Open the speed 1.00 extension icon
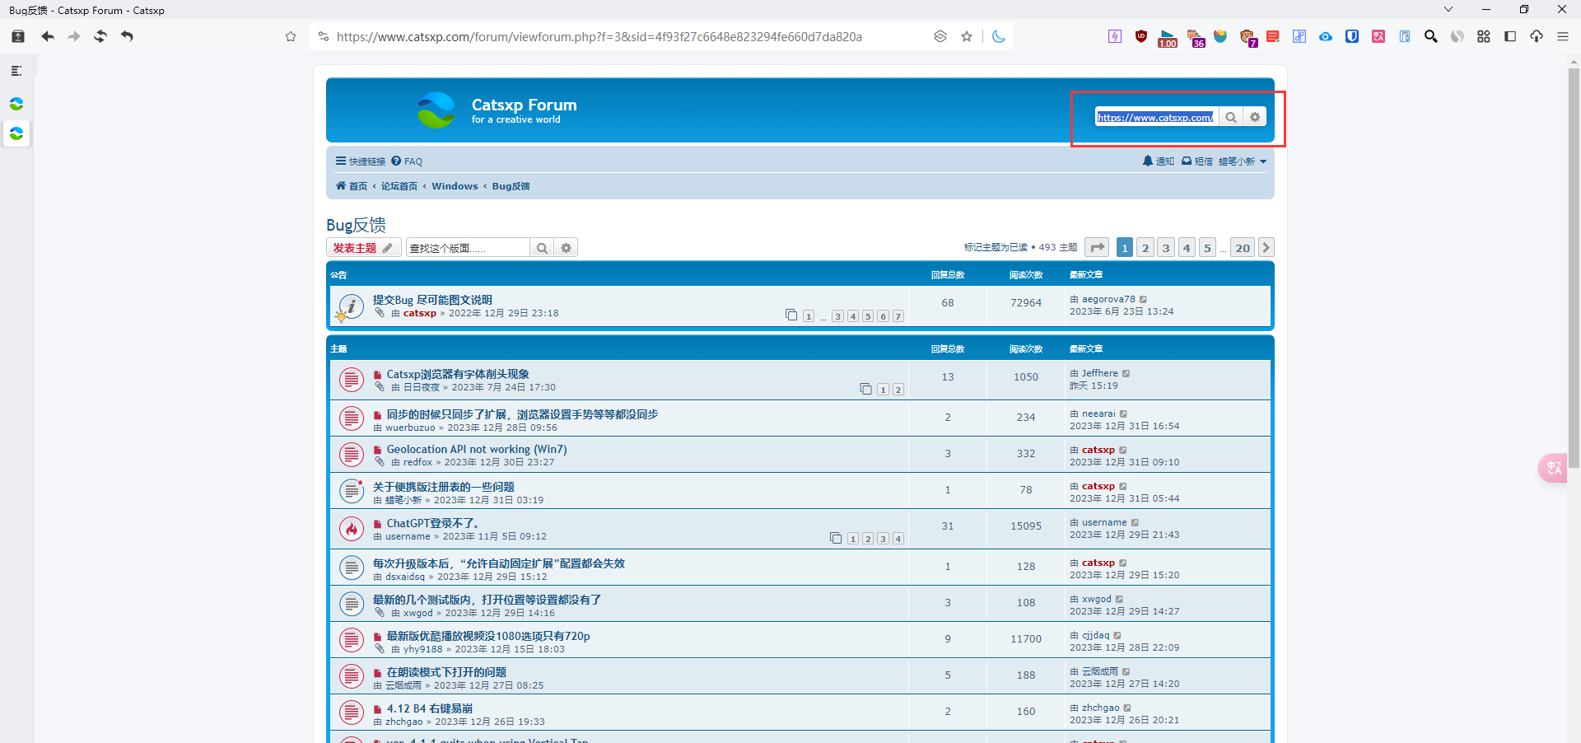The image size is (1581, 743). [x=1168, y=38]
